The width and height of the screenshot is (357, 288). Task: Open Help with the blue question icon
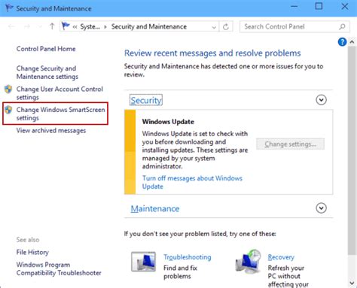pos(342,42)
